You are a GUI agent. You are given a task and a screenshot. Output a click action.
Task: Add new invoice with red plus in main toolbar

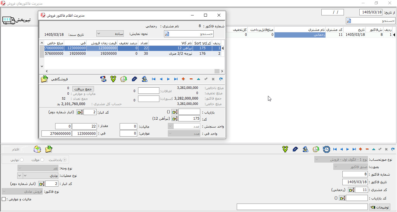[x=361, y=149]
